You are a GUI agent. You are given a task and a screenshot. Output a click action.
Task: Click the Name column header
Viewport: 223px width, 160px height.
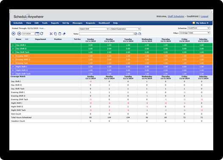tap(19, 39)
